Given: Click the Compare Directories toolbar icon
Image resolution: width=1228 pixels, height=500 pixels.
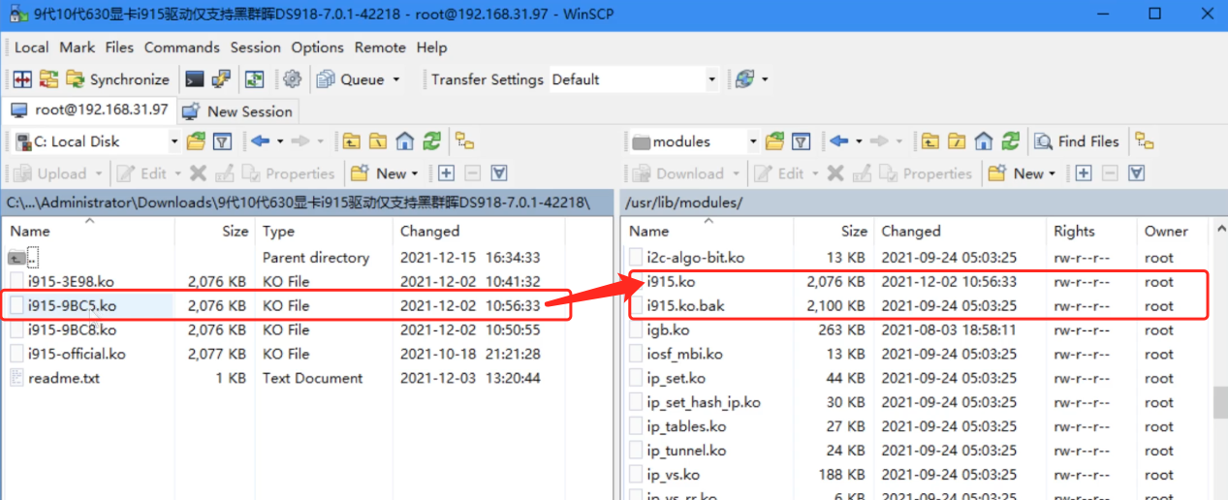Looking at the screenshot, I should pos(22,79).
